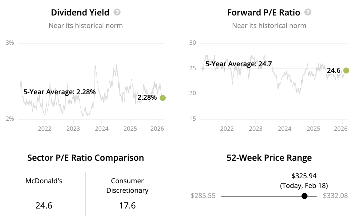The height and width of the screenshot is (221, 354).
Task: Select the $325.94 today price label
Action: click(x=304, y=176)
